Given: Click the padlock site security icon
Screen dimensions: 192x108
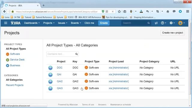Looking at the screenshot, I should tap(13, 11).
